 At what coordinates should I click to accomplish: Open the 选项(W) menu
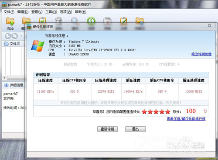pos(66,12)
